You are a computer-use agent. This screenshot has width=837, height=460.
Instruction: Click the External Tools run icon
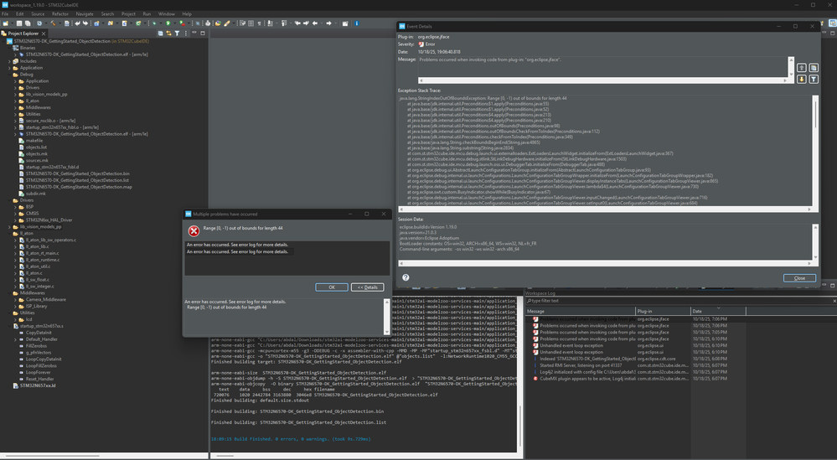click(182, 23)
